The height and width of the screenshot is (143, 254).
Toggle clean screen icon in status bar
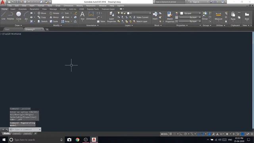pos(248,134)
